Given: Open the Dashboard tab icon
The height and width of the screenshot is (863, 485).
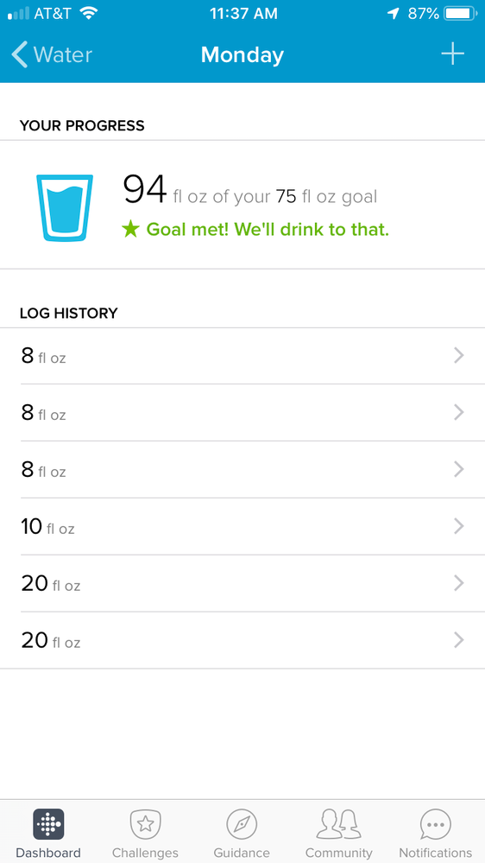Looking at the screenshot, I should tap(48, 824).
